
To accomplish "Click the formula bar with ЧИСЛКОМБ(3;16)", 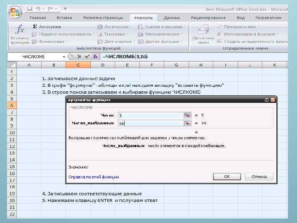I will click(x=194, y=57).
